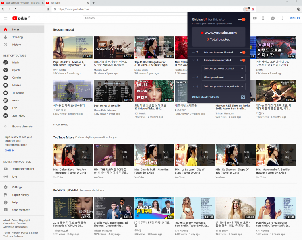Click the bookmark icon beside address bar

[x=48, y=9]
